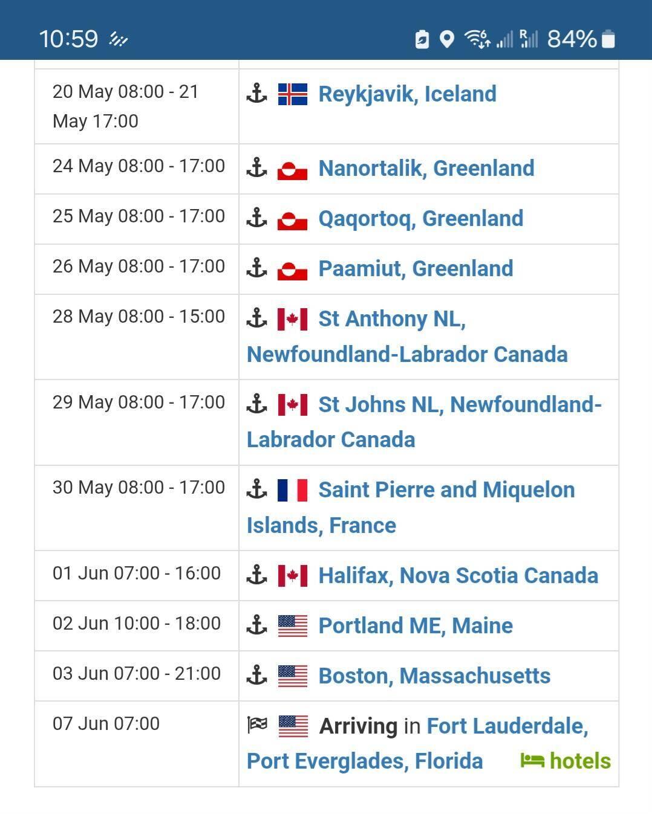This screenshot has height=814, width=652.
Task: Tap the Canada flag beside St Johns NL
Action: click(x=293, y=405)
